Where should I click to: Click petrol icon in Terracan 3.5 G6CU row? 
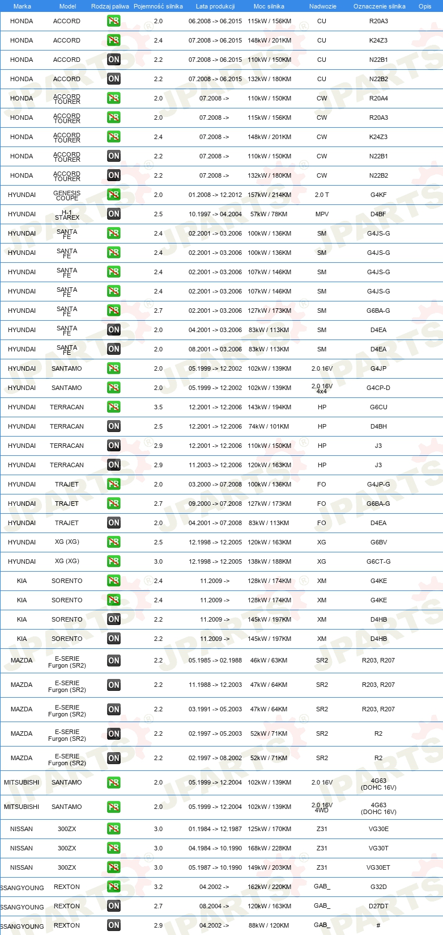tap(113, 407)
